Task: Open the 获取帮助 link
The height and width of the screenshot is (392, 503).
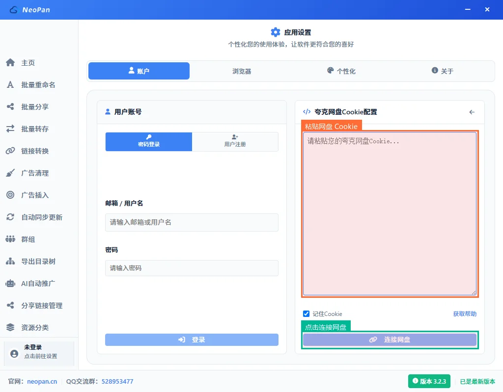Action: (x=465, y=314)
